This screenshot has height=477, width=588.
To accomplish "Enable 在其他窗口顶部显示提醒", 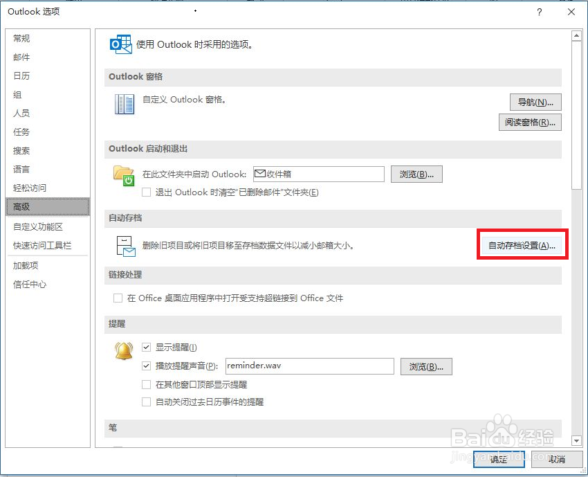I will pos(146,384).
